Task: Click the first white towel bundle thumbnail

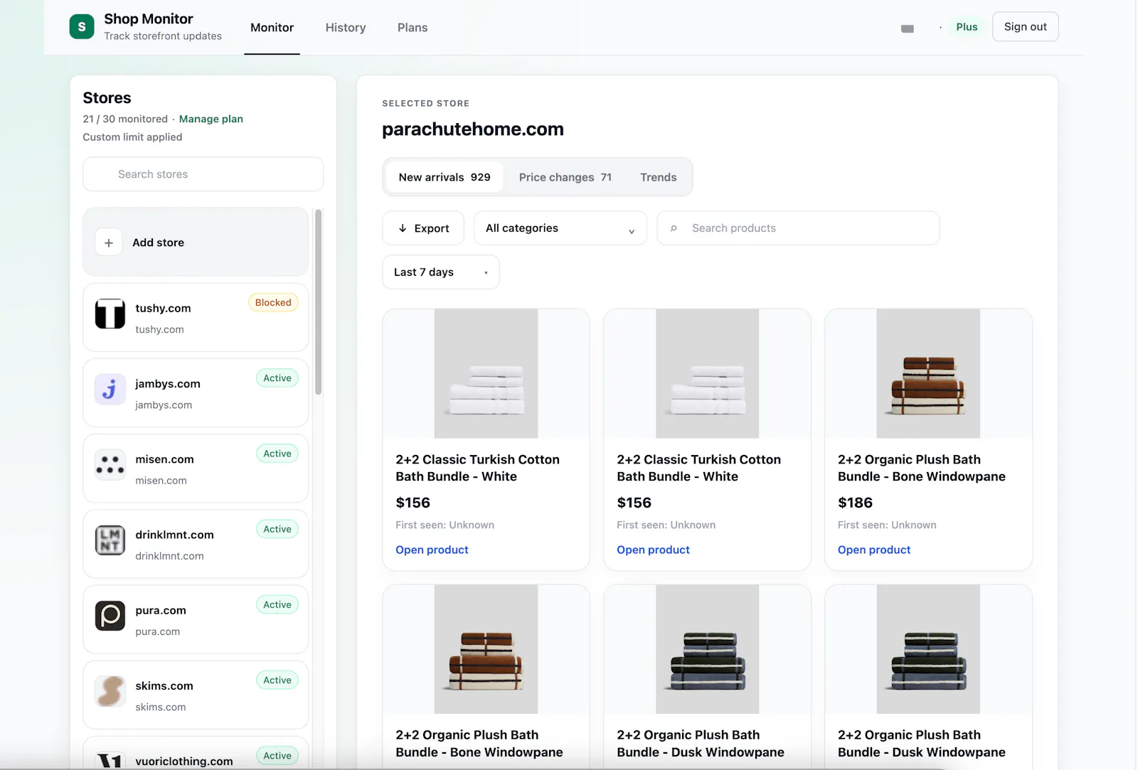Action: 486,373
